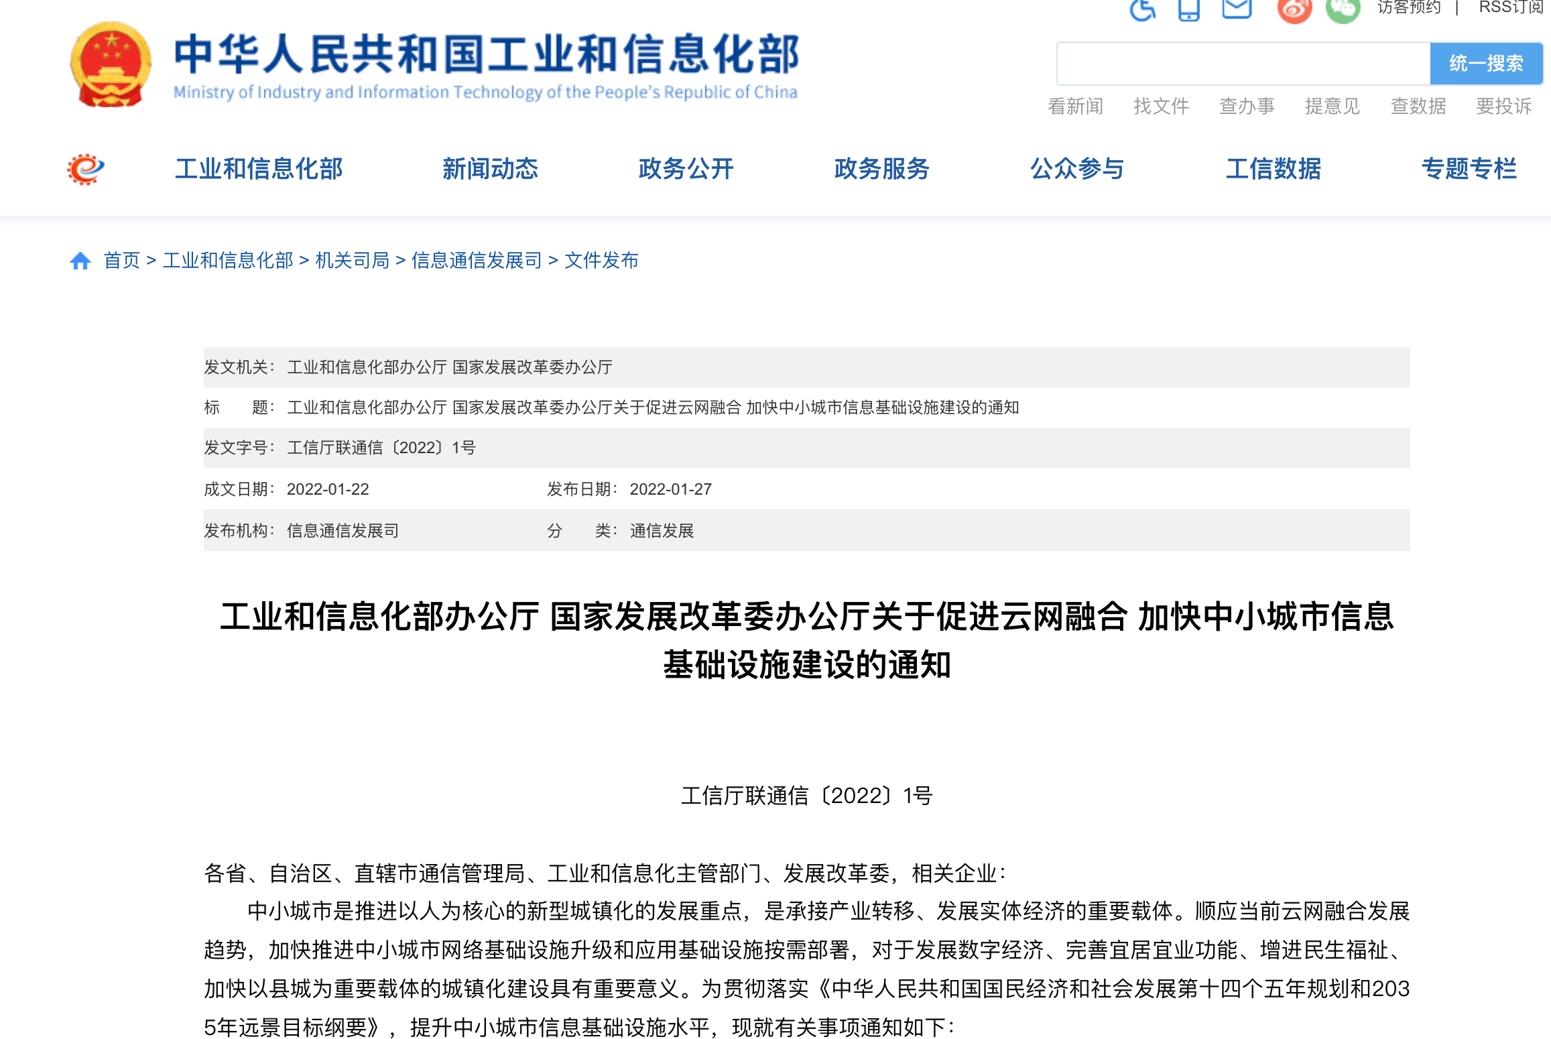Click the 统一搜索 search button
The width and height of the screenshot is (1551, 1039).
tap(1485, 64)
